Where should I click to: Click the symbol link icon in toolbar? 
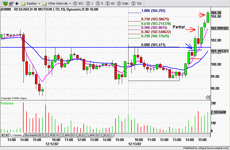click(5, 3)
